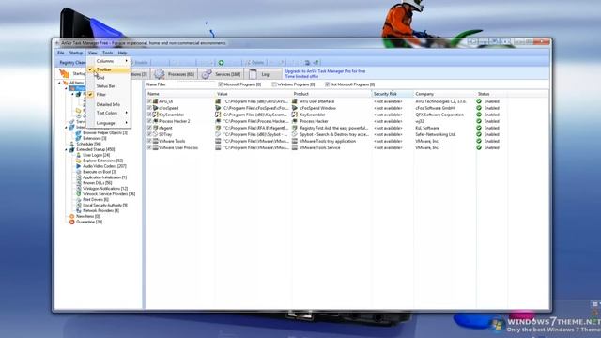The height and width of the screenshot is (338, 601).
Task: Uncheck the VMware Tools entry checkbox
Action: point(149,141)
